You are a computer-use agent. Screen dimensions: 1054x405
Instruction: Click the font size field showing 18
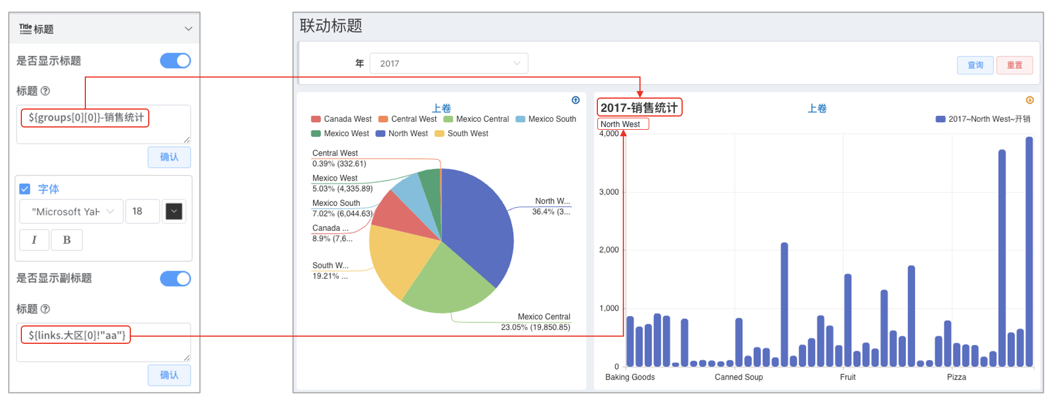coord(142,212)
